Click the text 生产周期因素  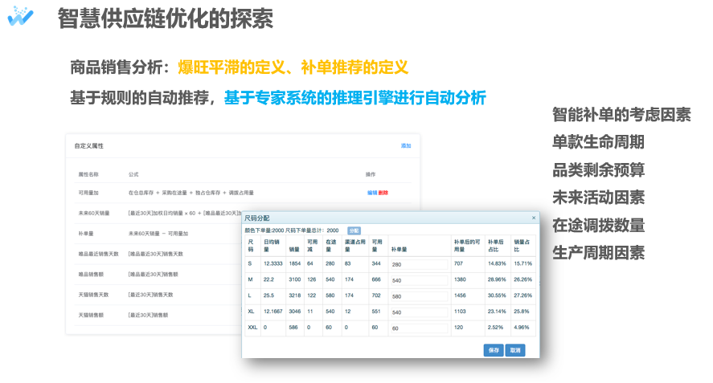[598, 253]
